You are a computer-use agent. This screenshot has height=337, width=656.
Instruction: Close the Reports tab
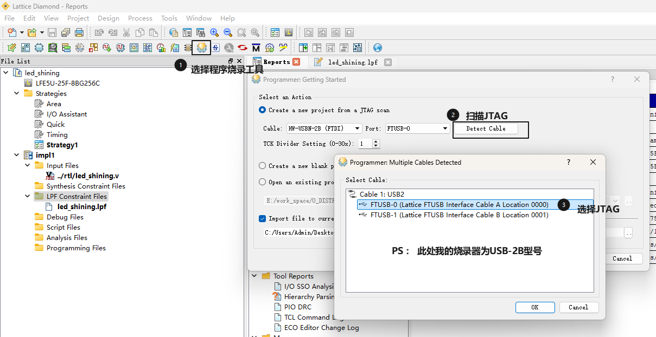pos(296,62)
